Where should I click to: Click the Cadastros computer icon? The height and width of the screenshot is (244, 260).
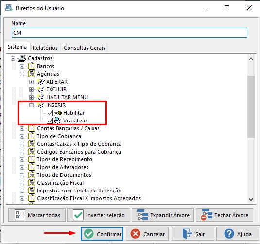(x=22, y=58)
